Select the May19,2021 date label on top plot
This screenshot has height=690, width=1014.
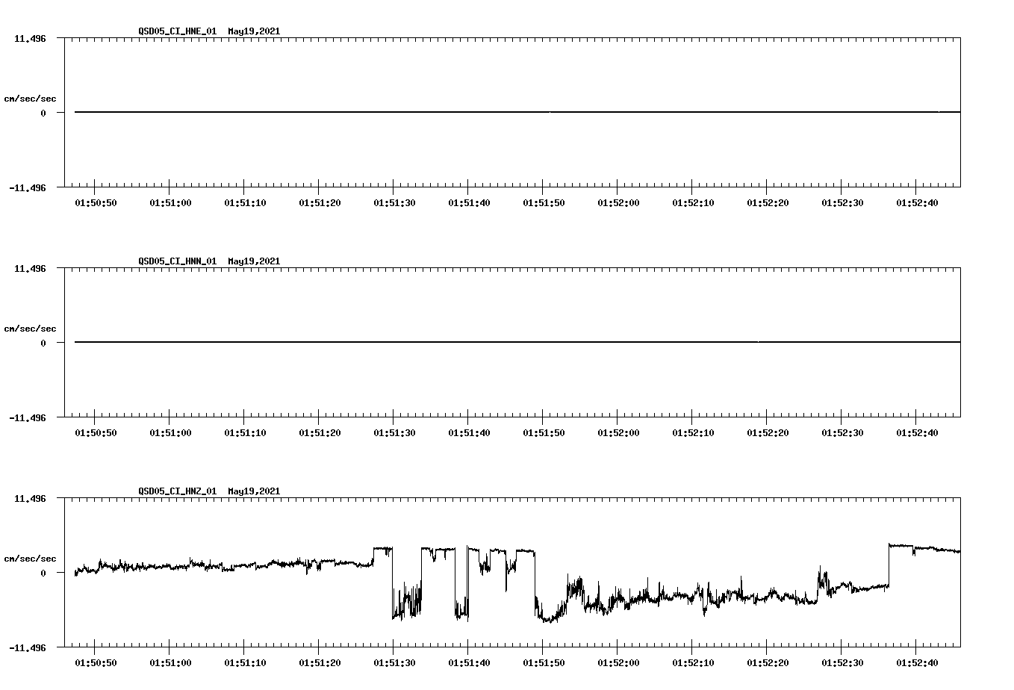pos(253,32)
